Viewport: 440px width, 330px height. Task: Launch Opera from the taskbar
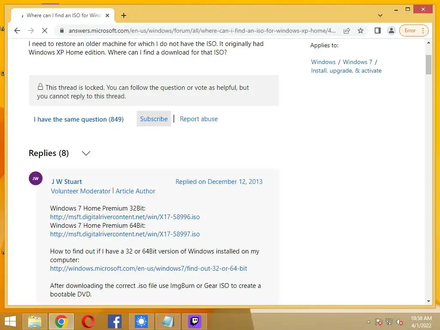[88, 321]
